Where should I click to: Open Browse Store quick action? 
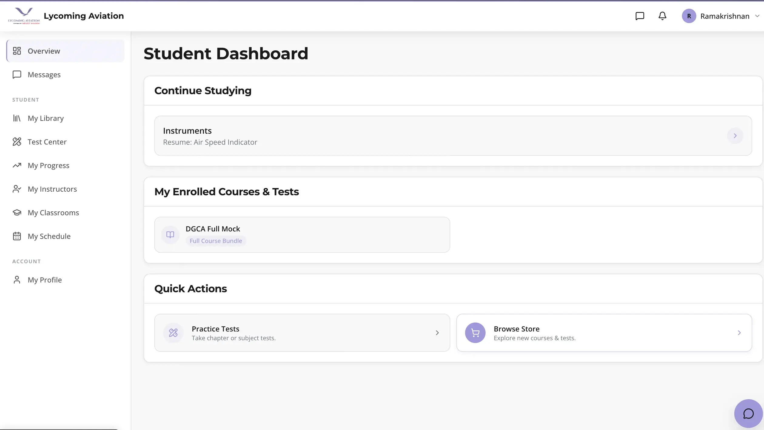[604, 333]
